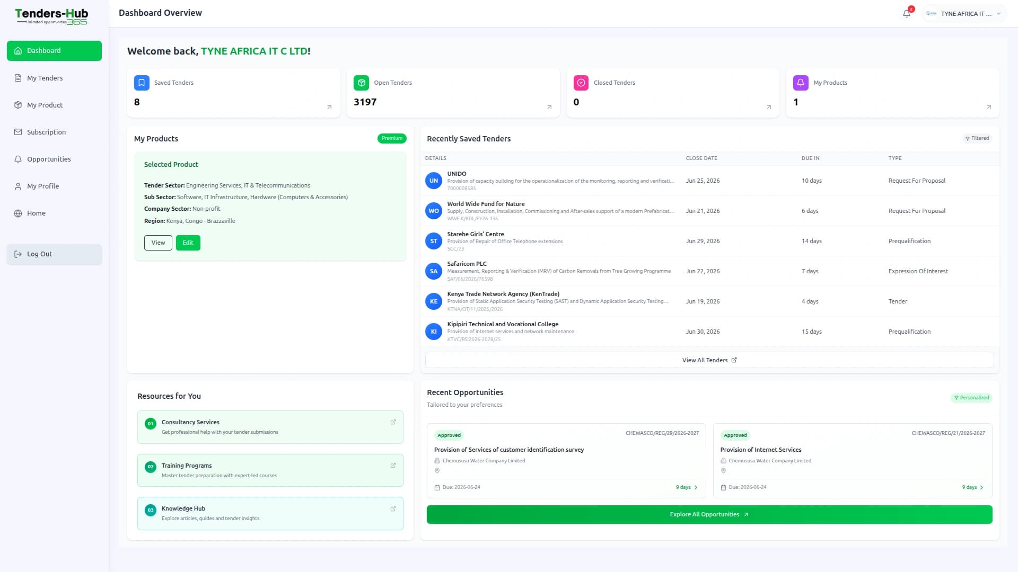This screenshot has width=1018, height=572.
Task: Click the My Products bell icon
Action: pyautogui.click(x=801, y=83)
